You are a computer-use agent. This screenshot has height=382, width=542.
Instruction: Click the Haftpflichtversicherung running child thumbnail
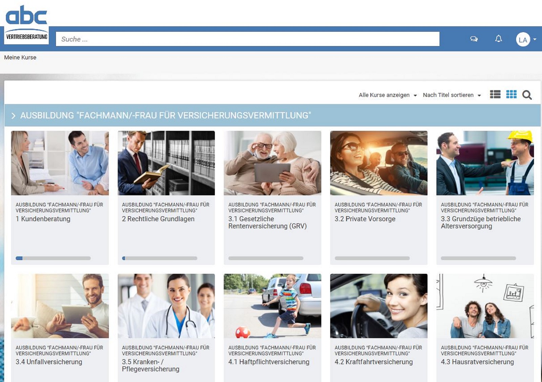coord(272,306)
